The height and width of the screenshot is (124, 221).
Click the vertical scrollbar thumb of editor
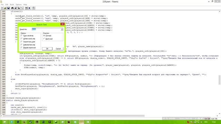click(x=220, y=80)
